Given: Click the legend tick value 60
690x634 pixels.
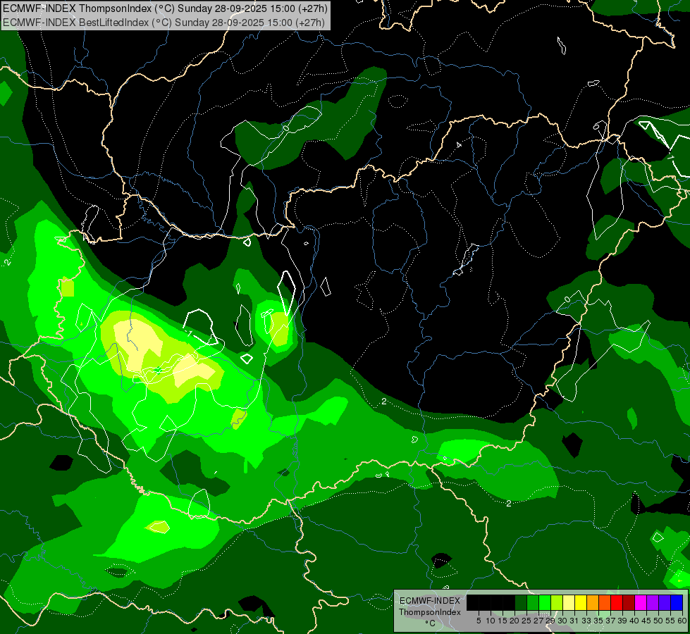Looking at the screenshot, I should tap(682, 621).
